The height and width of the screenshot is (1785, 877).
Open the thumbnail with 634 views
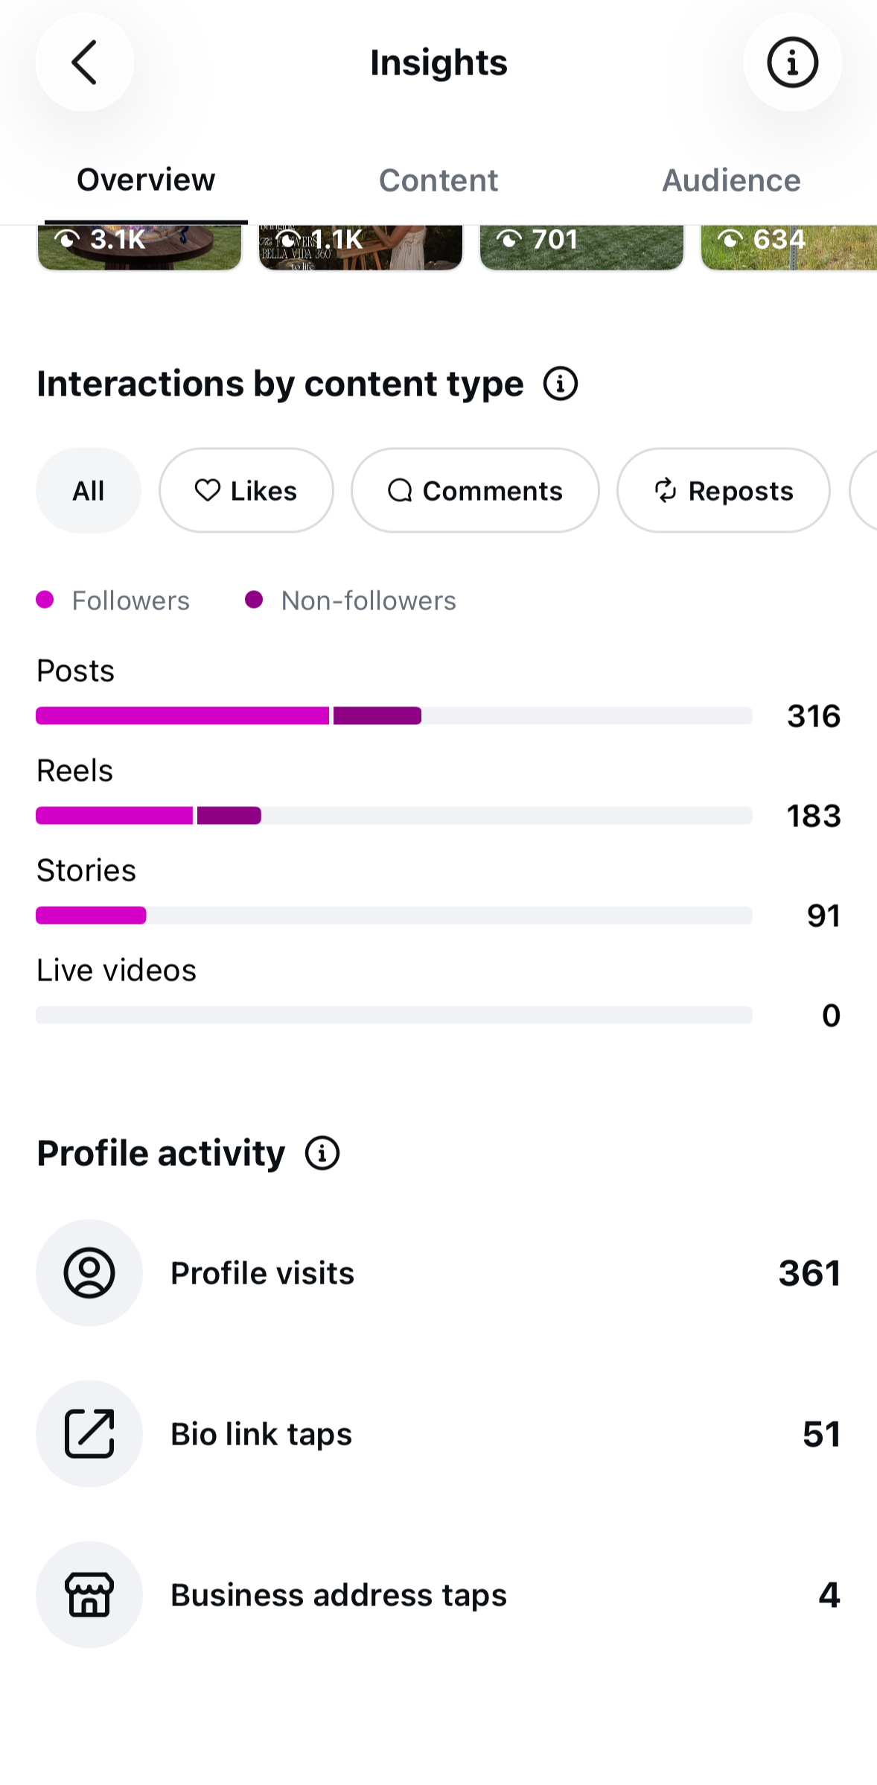(789, 247)
